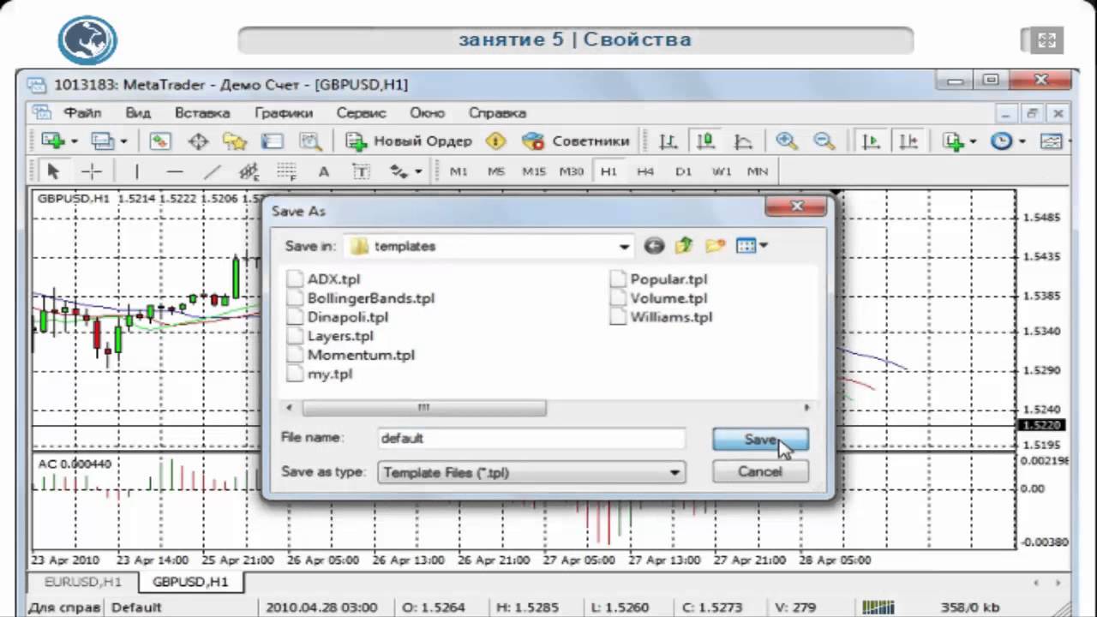1097x617 pixels.
Task: Show the Data Window icon
Action: [198, 141]
